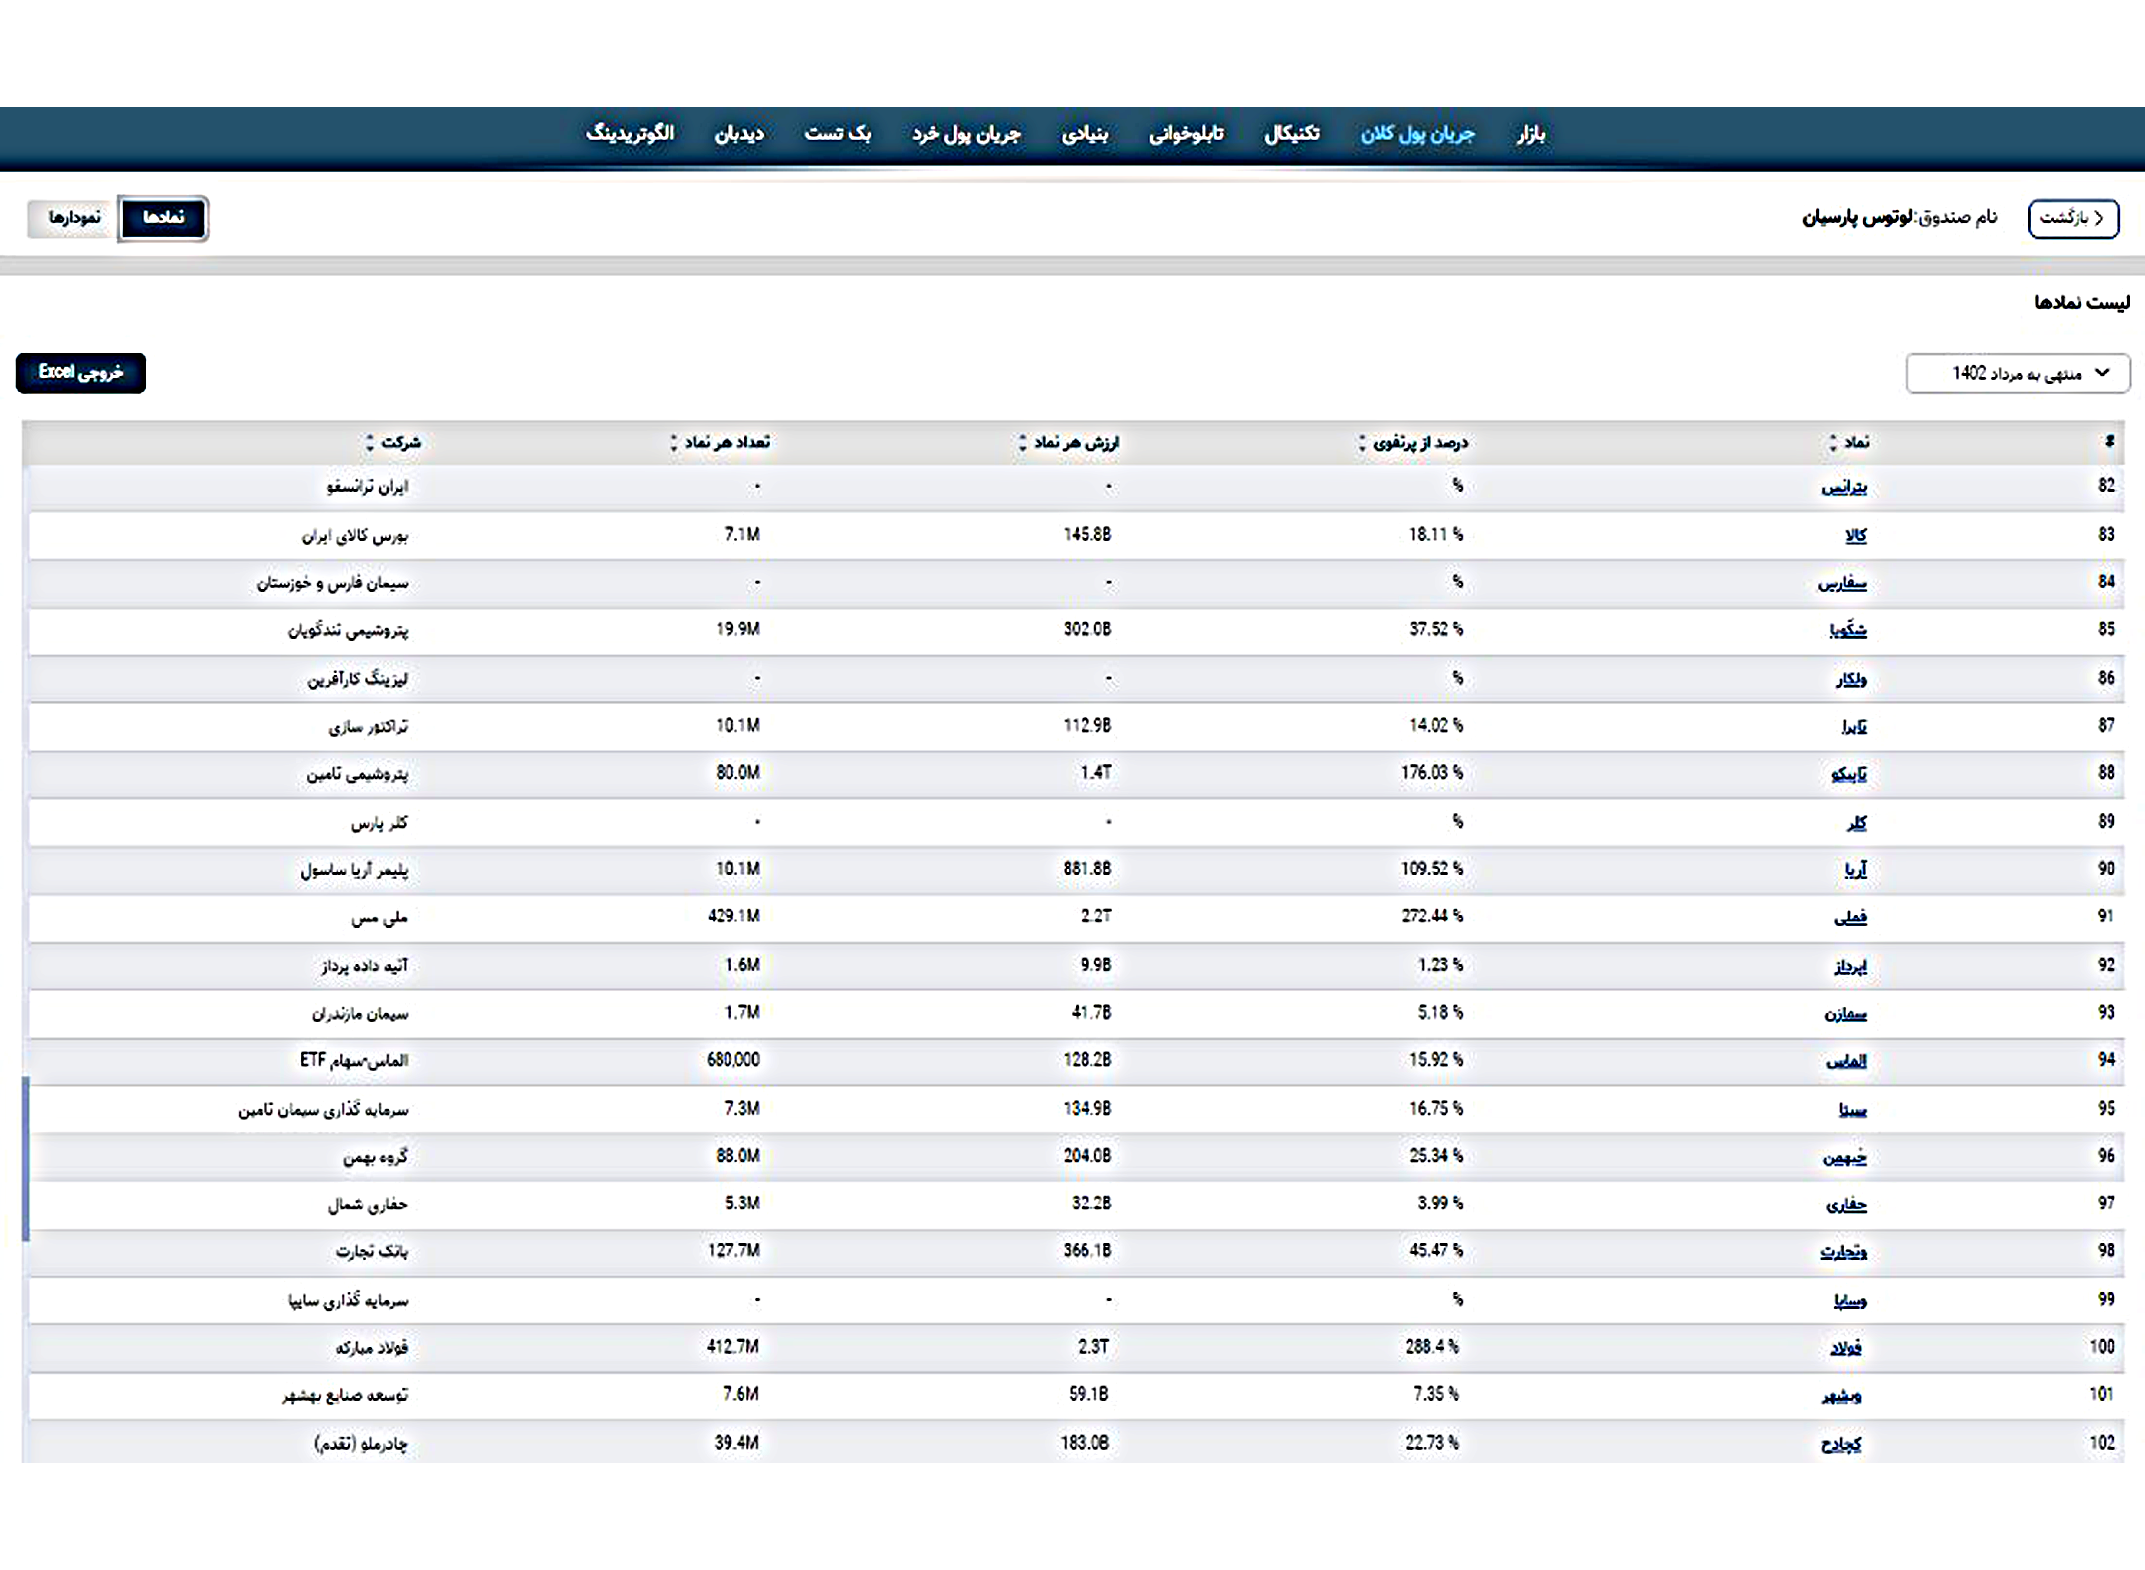Click the fund name لوتوس پارسیان
The image size is (2145, 1570).
1858,218
